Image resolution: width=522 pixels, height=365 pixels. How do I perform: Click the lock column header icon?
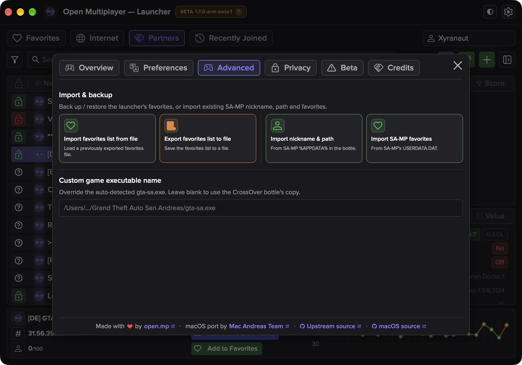(x=19, y=83)
